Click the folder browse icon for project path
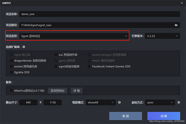Image resolution: width=186 pixels, height=124 pixels. (176, 25)
